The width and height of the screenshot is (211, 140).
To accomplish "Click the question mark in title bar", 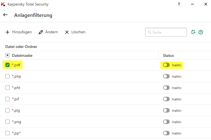I will click(x=179, y=4).
